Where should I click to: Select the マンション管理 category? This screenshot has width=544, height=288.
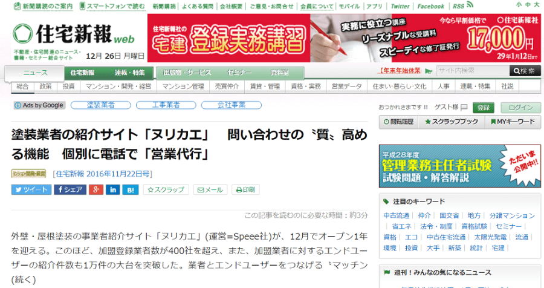[187, 87]
